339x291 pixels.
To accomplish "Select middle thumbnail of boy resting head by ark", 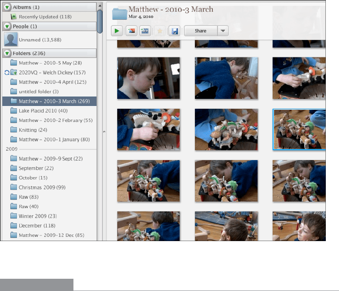I will pos(226,181).
